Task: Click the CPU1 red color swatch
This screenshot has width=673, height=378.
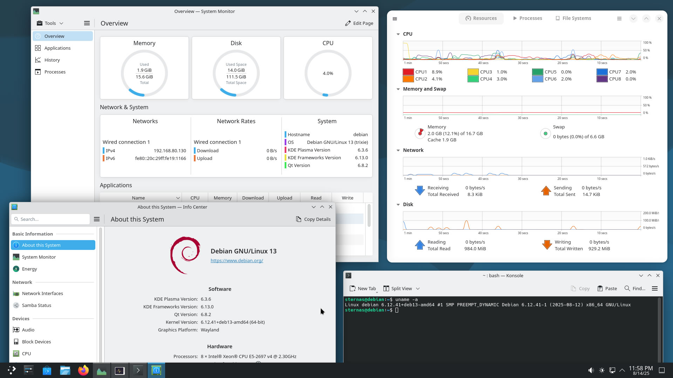Action: click(x=408, y=72)
